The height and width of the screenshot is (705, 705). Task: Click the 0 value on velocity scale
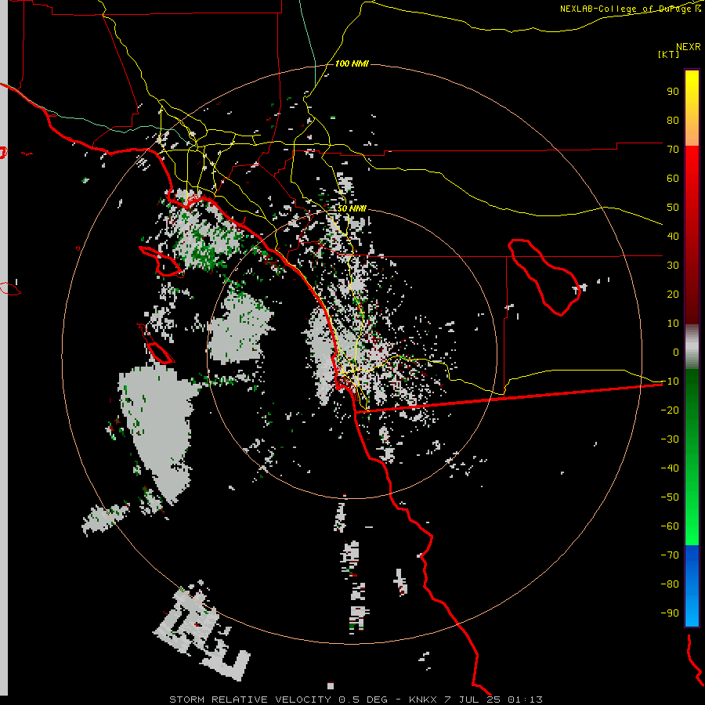coord(676,352)
